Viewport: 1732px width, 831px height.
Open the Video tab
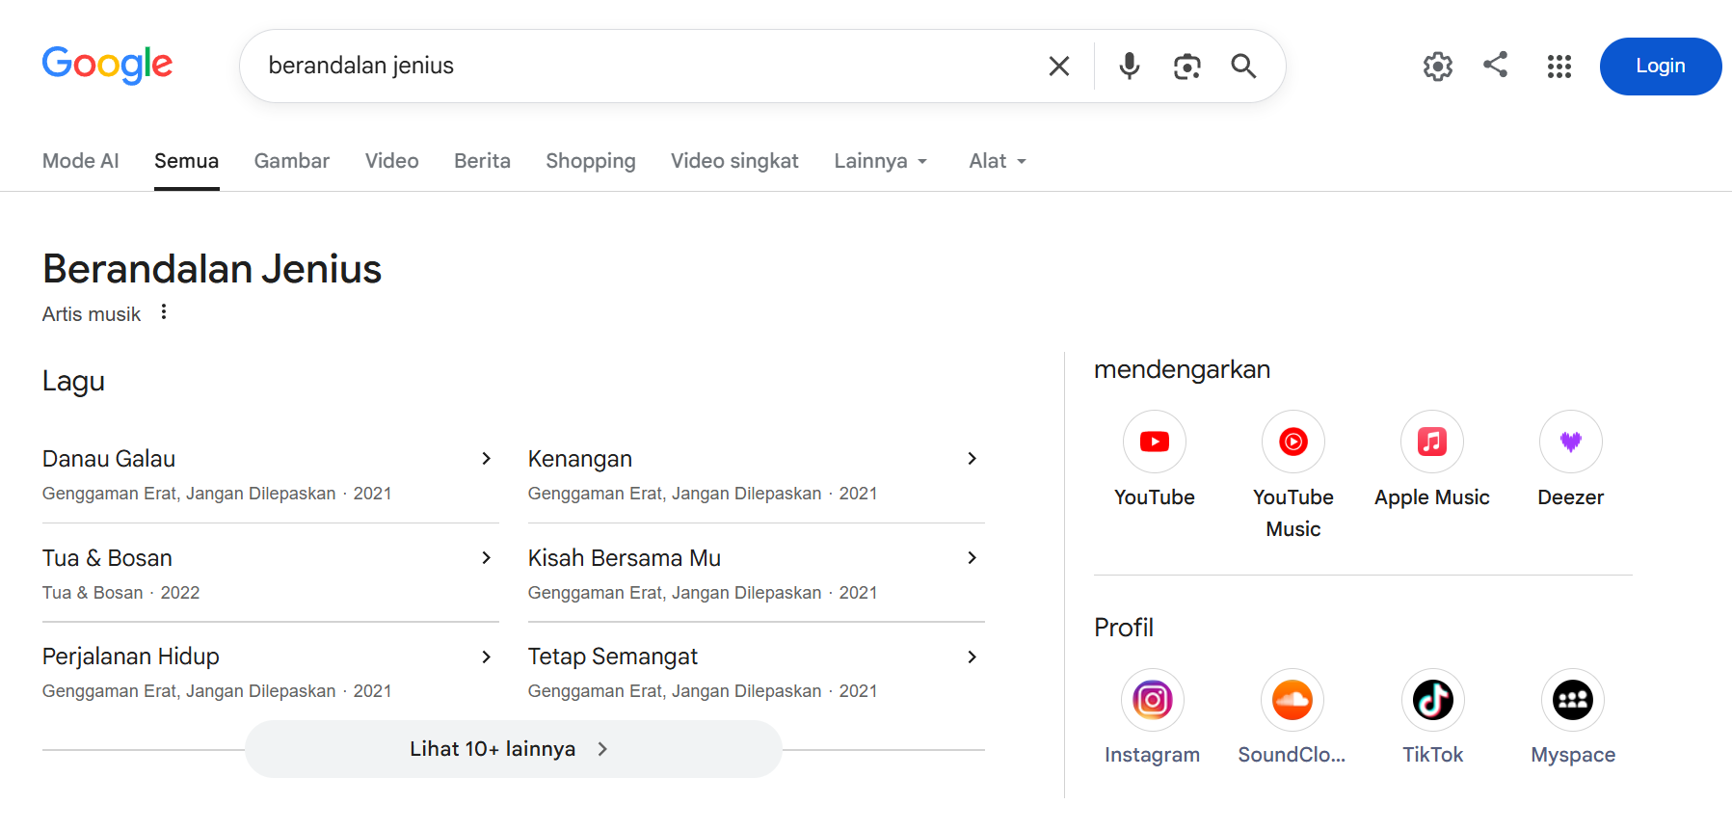click(392, 161)
